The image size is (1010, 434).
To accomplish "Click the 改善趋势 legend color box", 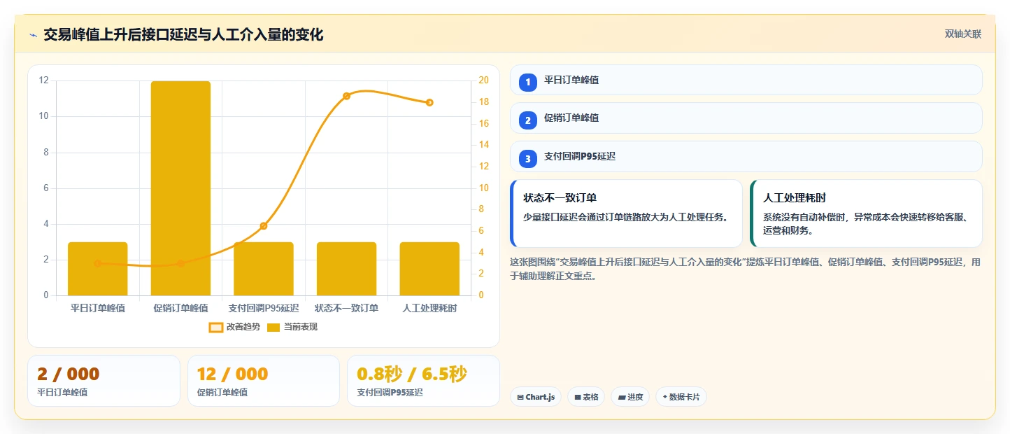I will tap(215, 327).
